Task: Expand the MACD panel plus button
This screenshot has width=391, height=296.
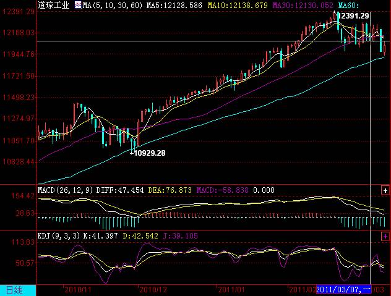Action: coord(385,190)
